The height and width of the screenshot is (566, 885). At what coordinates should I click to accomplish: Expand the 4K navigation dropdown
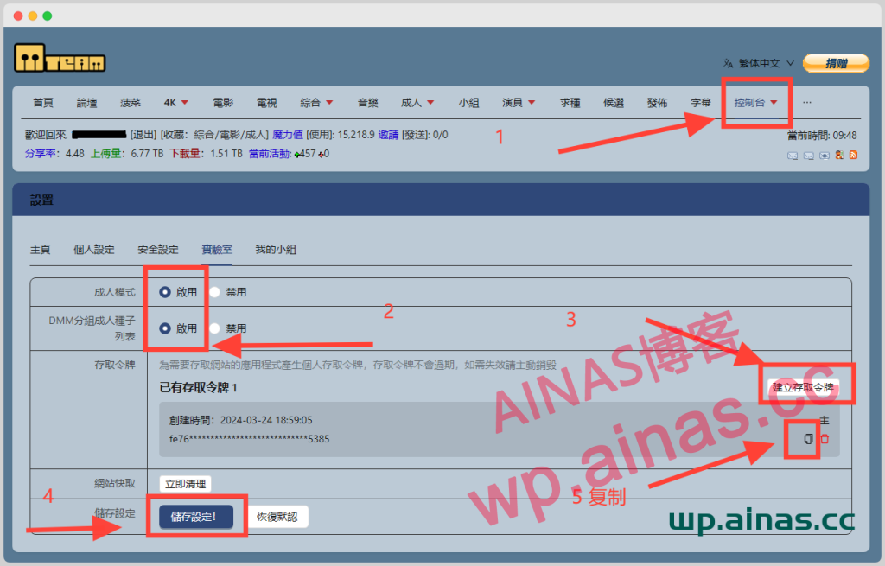click(x=176, y=103)
